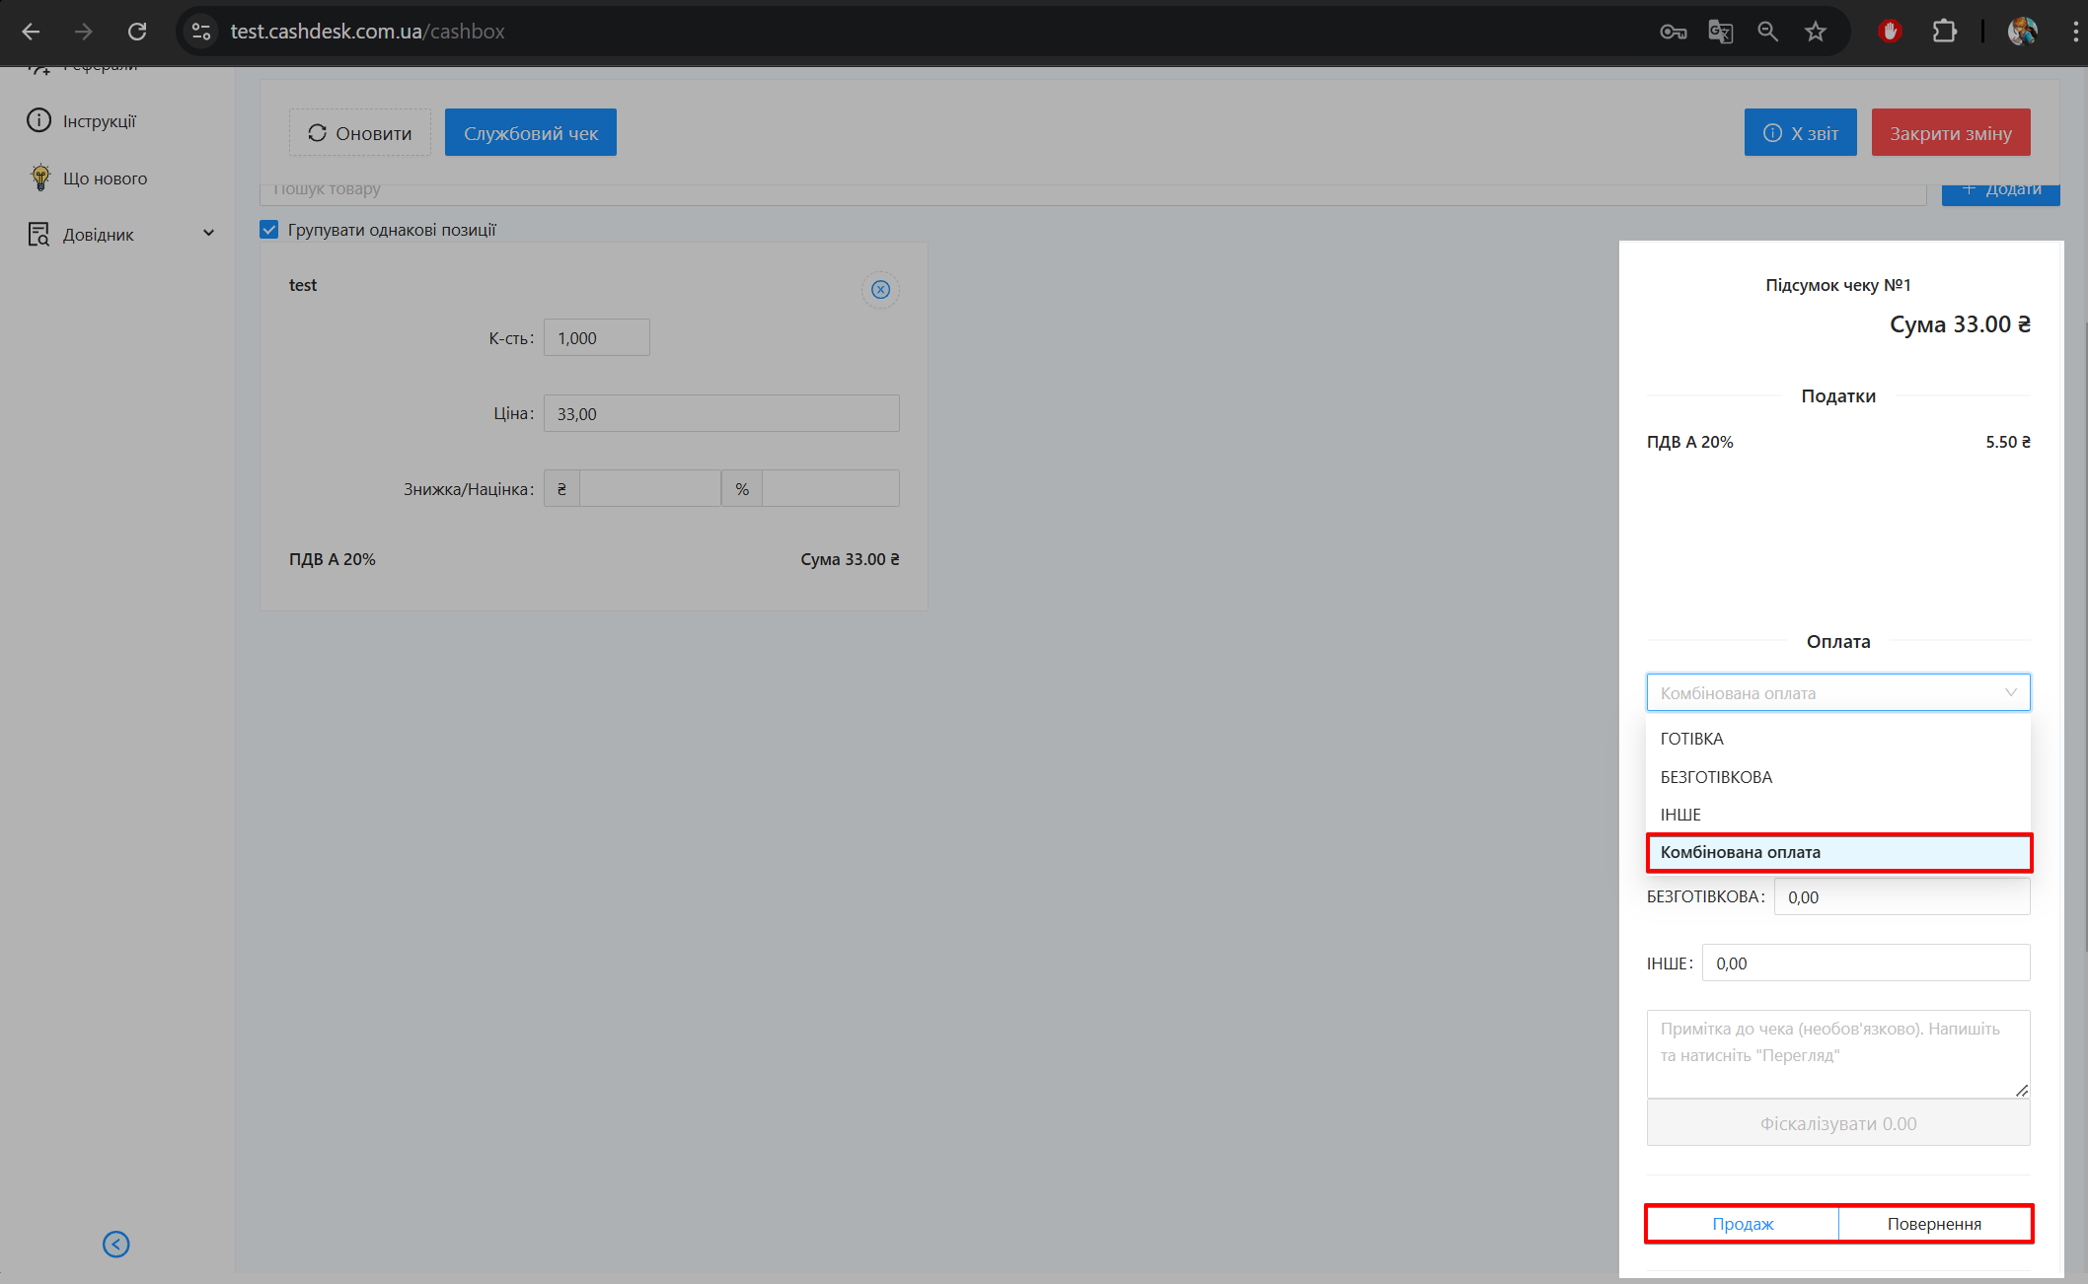The image size is (2088, 1284).
Task: Open the Комбінована оплата payment dropdown
Action: click(x=1837, y=693)
